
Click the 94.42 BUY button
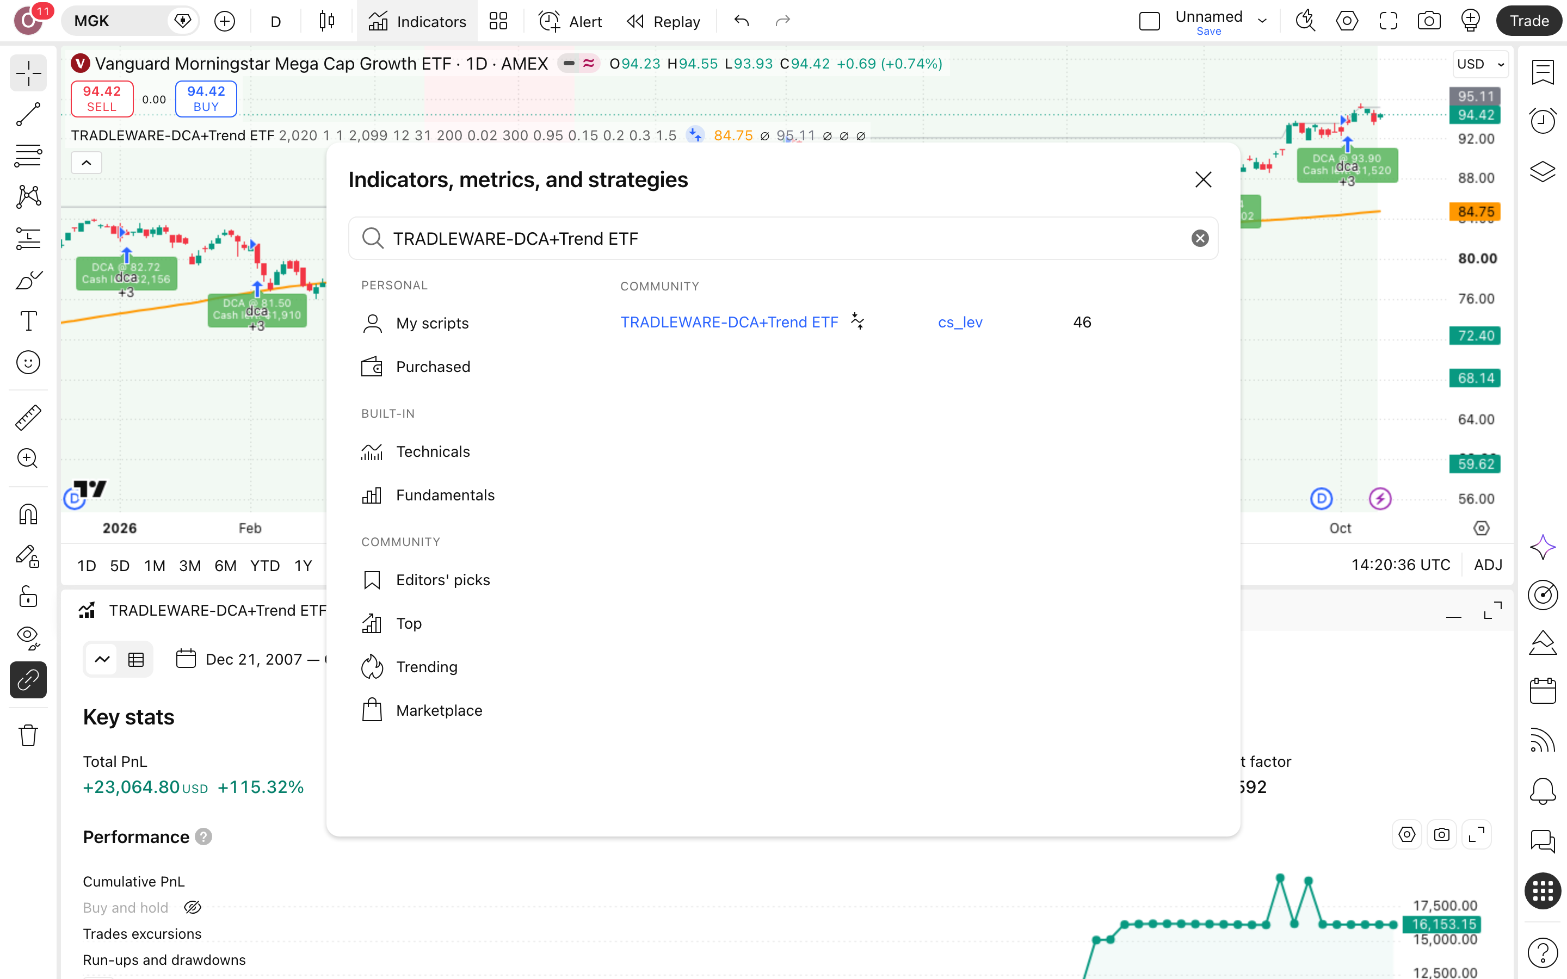click(x=206, y=98)
